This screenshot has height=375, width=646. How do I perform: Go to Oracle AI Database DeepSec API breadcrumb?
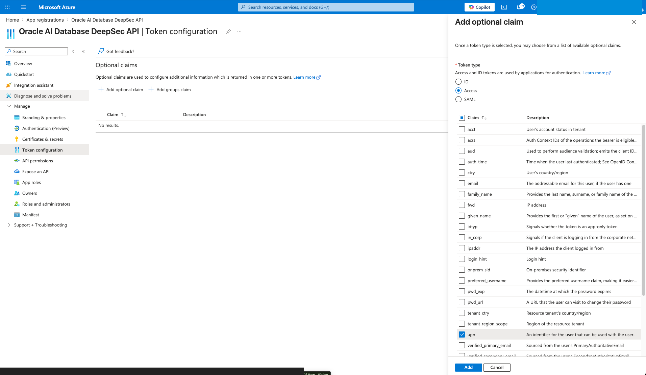click(107, 20)
